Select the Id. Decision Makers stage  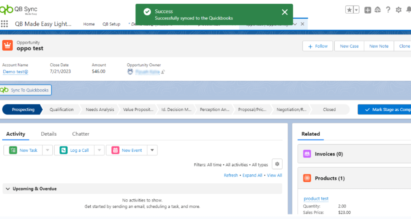click(x=176, y=110)
